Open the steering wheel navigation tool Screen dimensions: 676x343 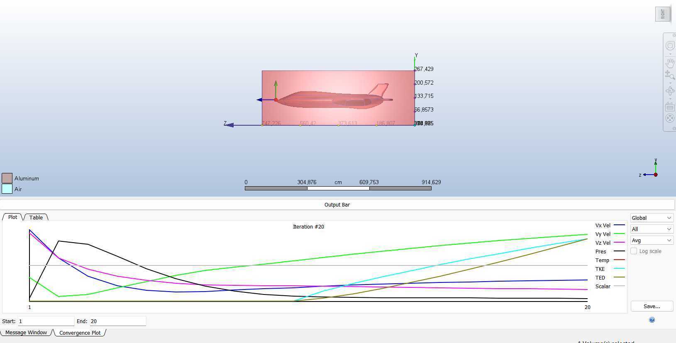[670, 46]
